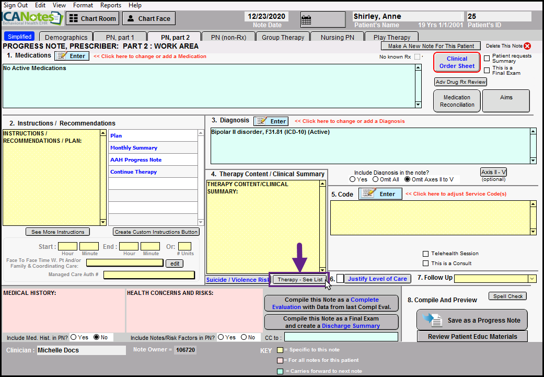The width and height of the screenshot is (544, 377).
Task: Expand the Follow Up dropdown
Action: pyautogui.click(x=532, y=279)
